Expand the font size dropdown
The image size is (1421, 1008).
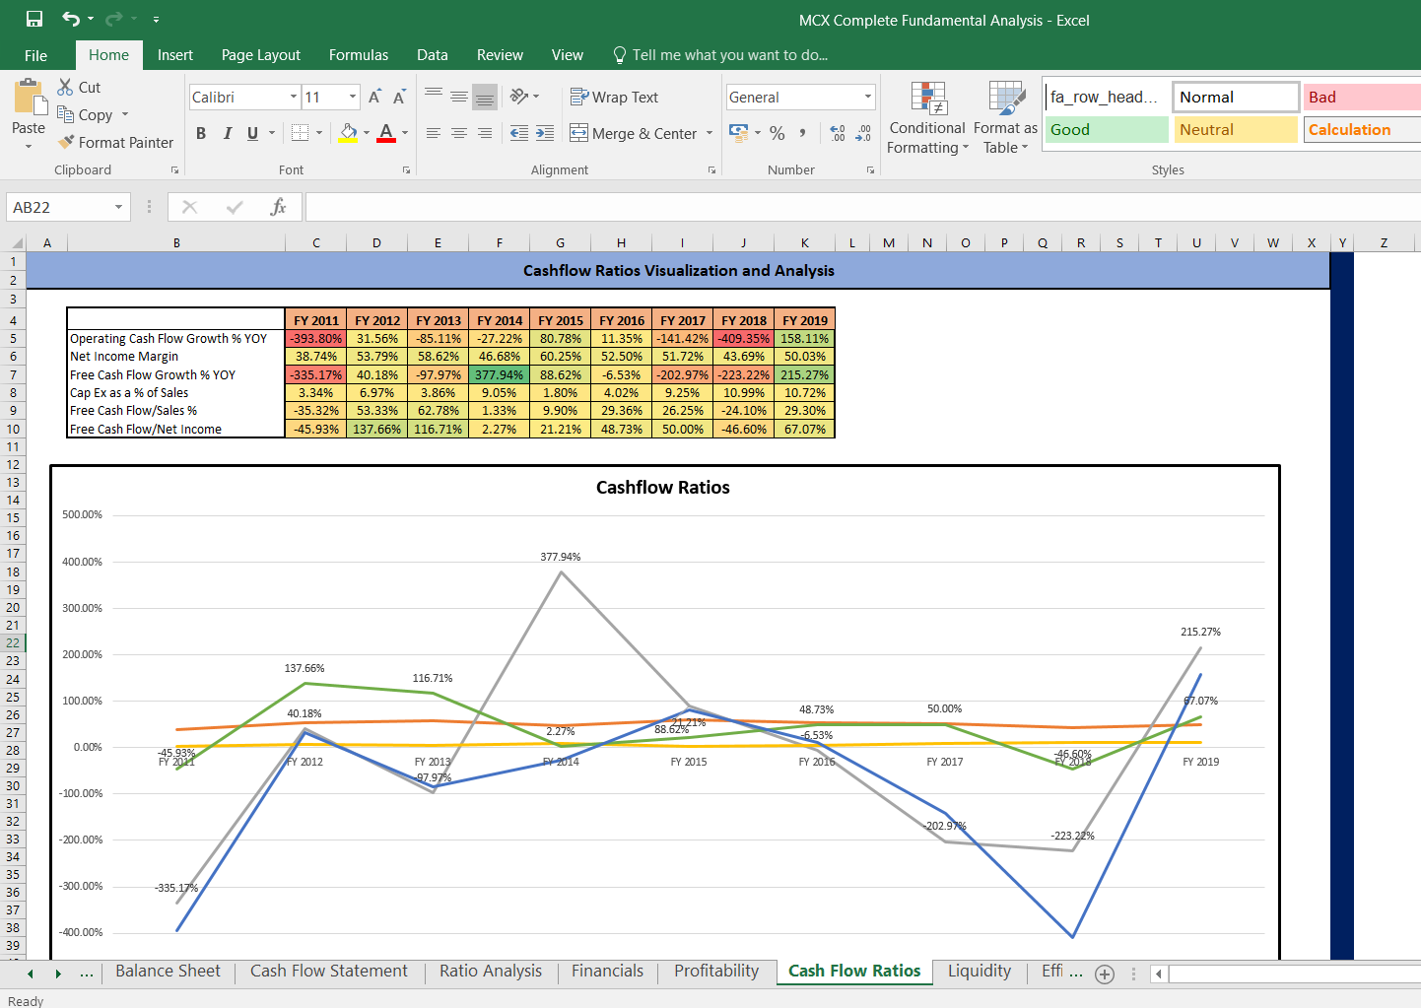pos(353,97)
